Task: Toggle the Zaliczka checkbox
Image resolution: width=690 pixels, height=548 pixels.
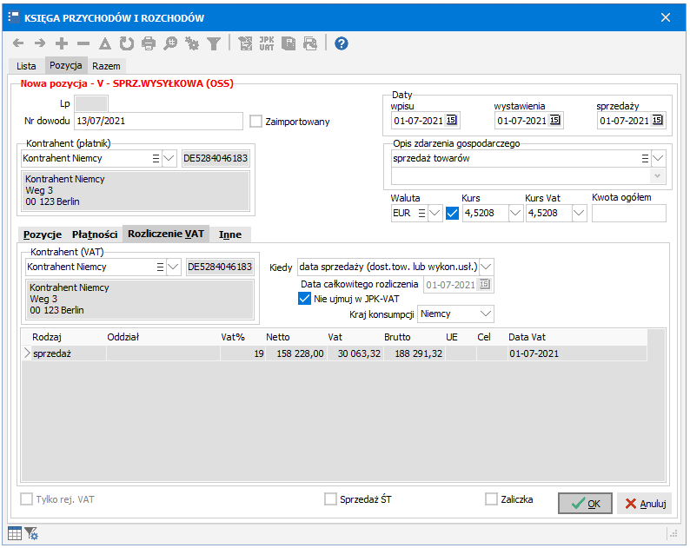Action: [x=491, y=499]
